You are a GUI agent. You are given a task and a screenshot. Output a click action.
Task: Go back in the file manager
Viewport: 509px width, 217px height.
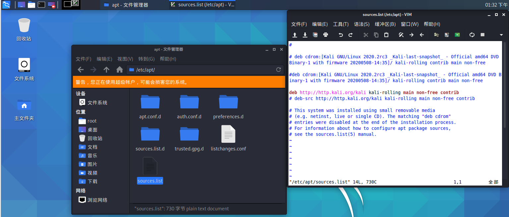[x=81, y=70]
